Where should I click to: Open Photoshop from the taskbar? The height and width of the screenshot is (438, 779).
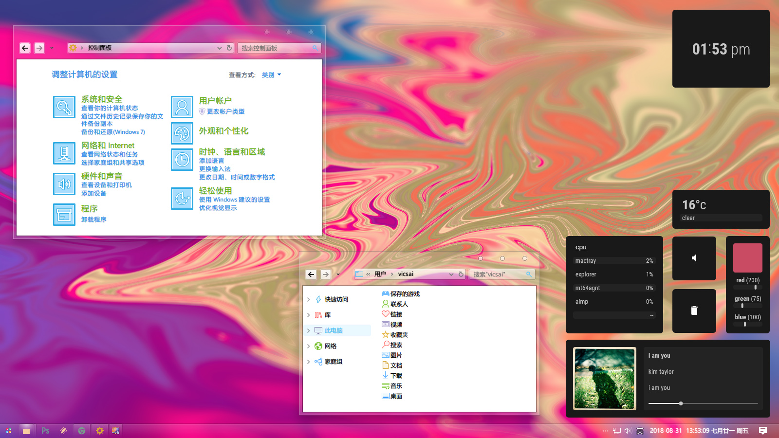coord(45,430)
